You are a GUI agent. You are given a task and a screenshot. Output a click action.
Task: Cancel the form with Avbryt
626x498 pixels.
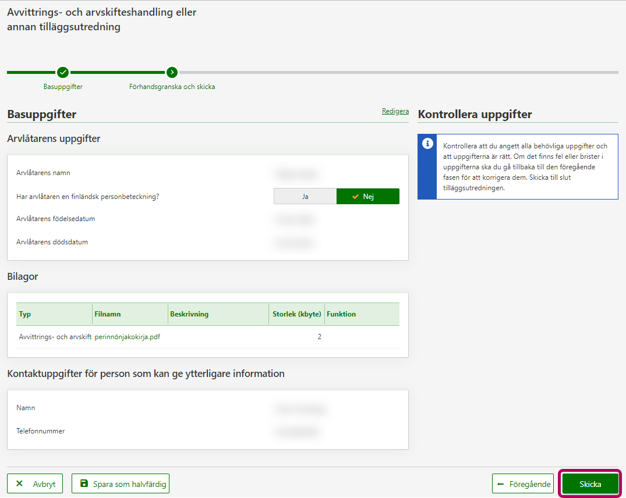tap(35, 483)
